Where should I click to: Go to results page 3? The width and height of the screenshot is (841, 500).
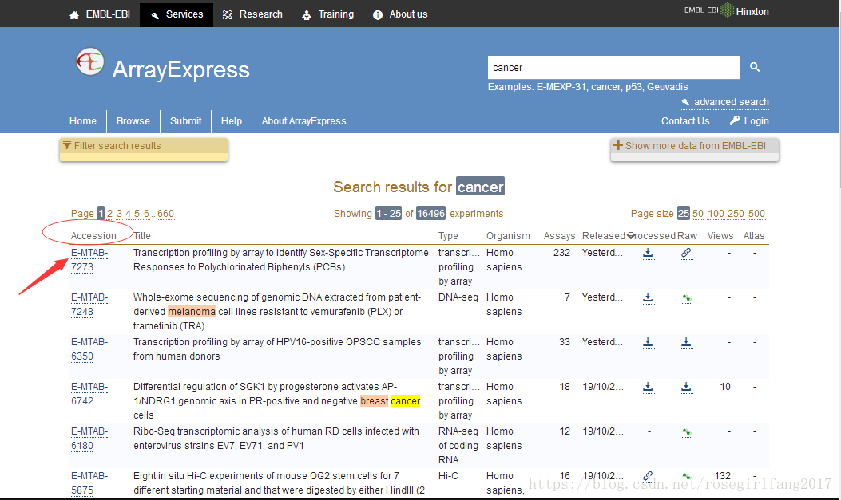[x=119, y=214]
